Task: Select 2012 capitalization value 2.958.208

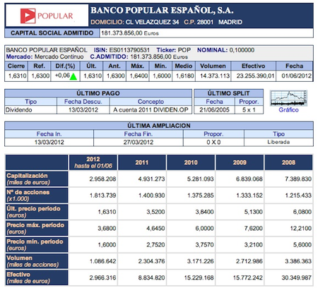Action: coord(102,179)
